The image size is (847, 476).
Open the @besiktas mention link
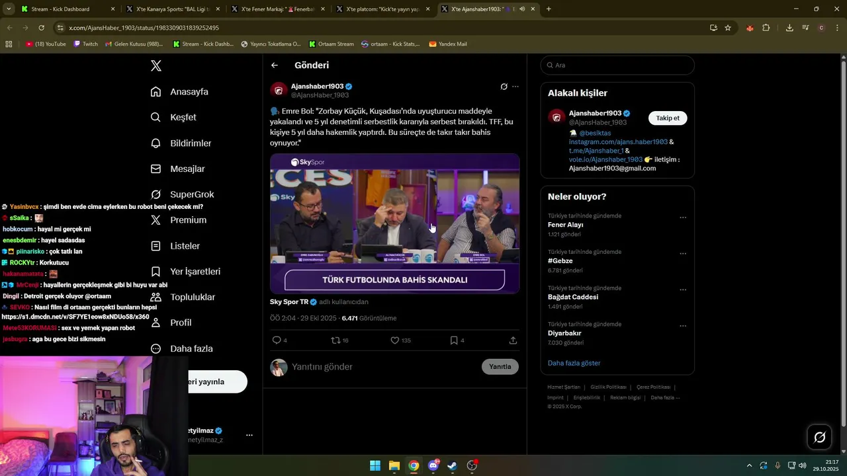pyautogui.click(x=595, y=133)
